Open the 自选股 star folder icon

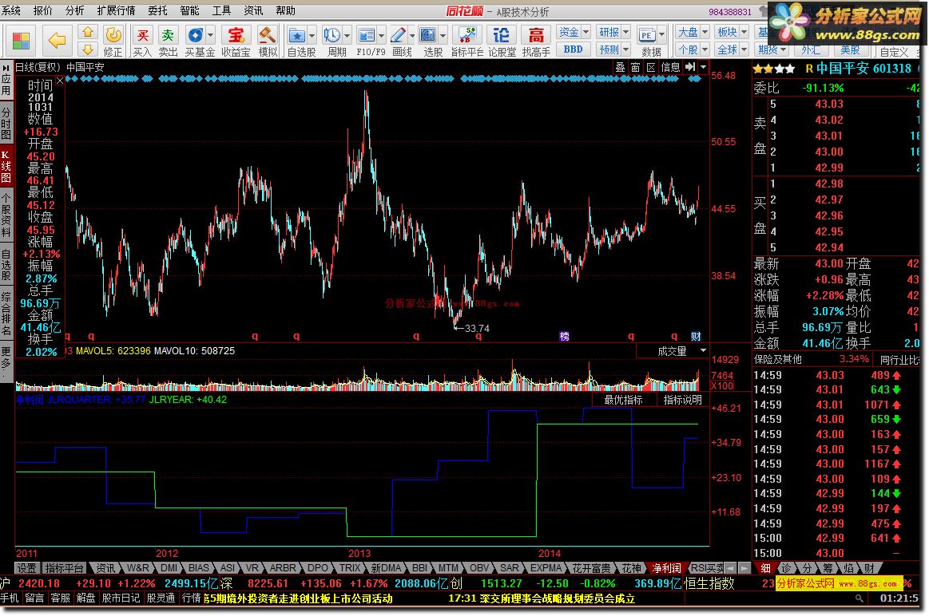pos(297,35)
